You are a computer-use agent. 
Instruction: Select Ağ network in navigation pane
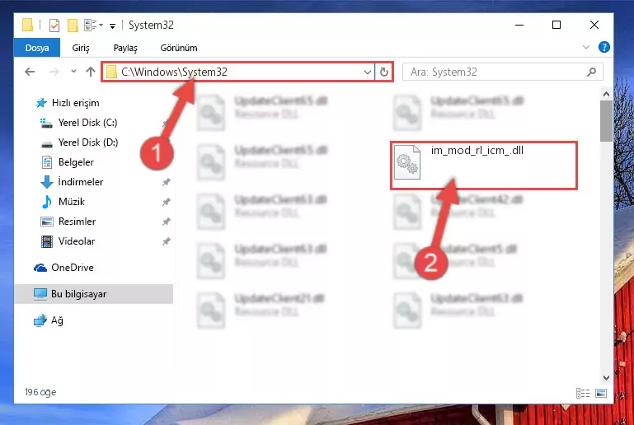pos(57,320)
